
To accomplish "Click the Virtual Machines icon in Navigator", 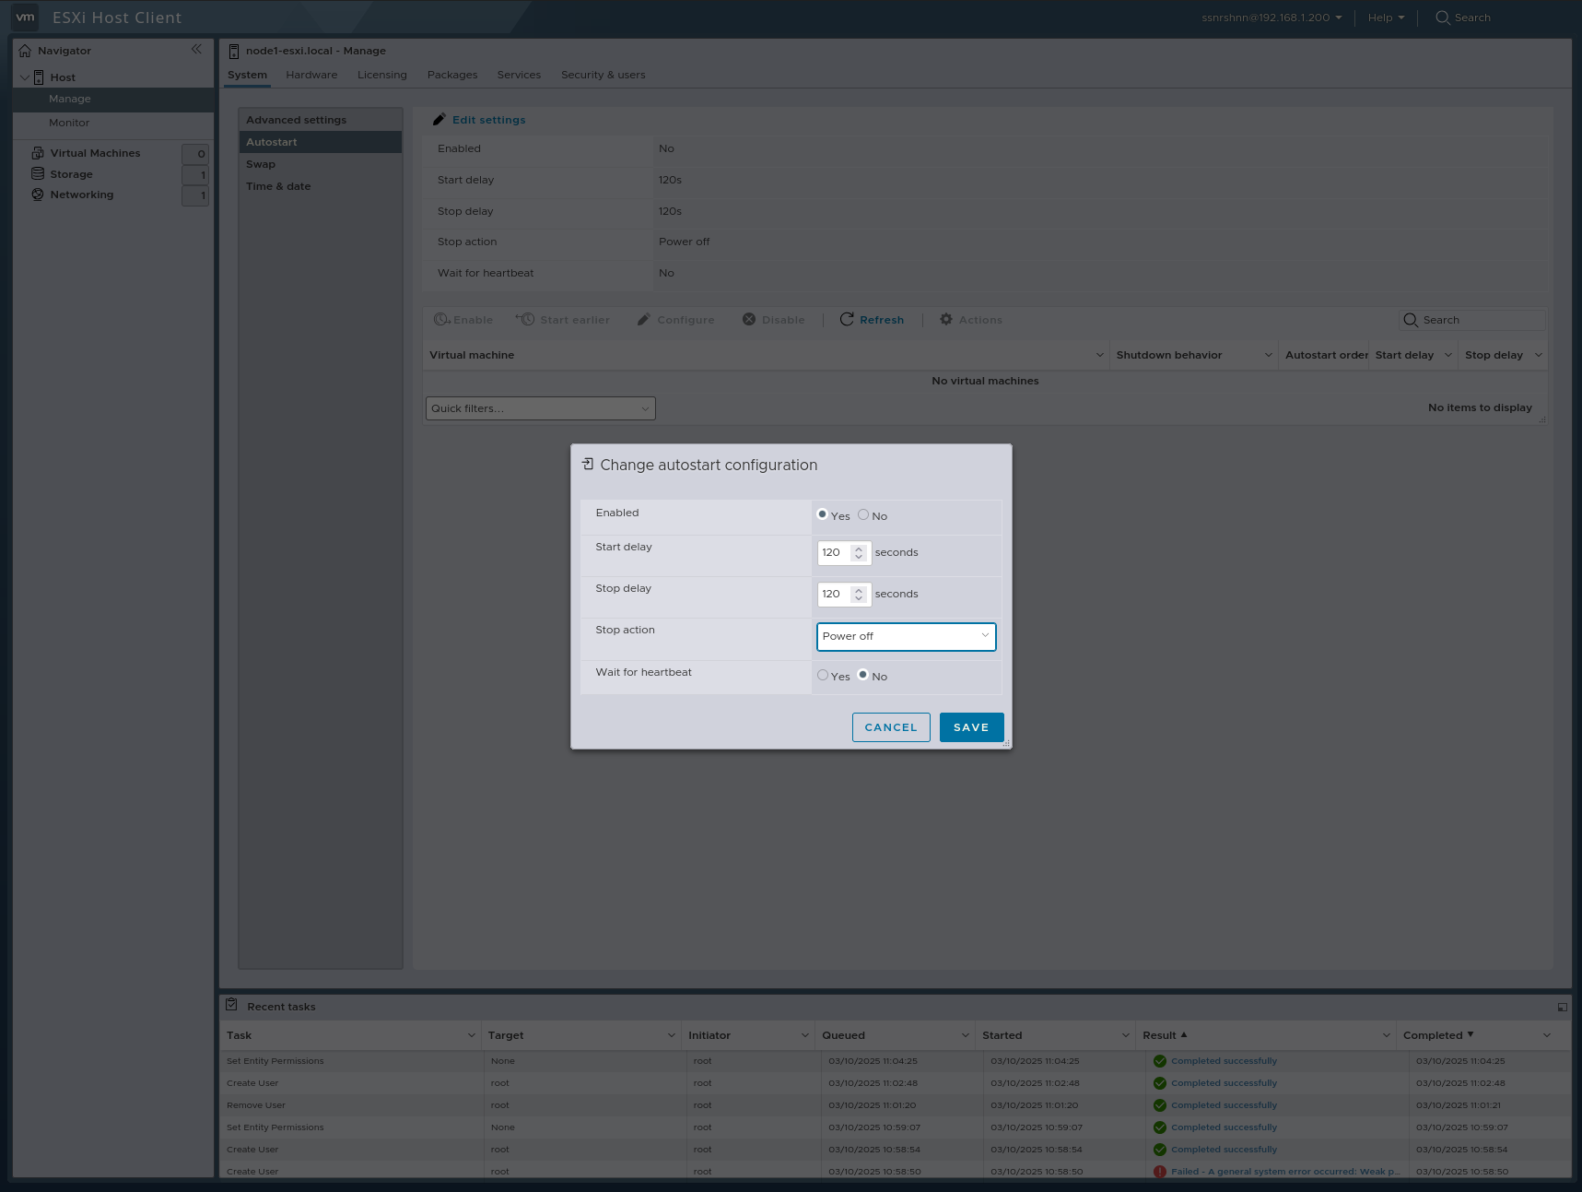I will coord(37,152).
